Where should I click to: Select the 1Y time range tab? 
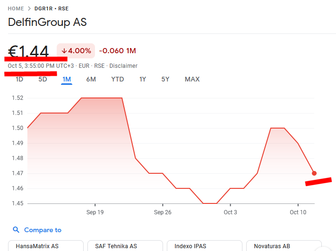pos(143,79)
